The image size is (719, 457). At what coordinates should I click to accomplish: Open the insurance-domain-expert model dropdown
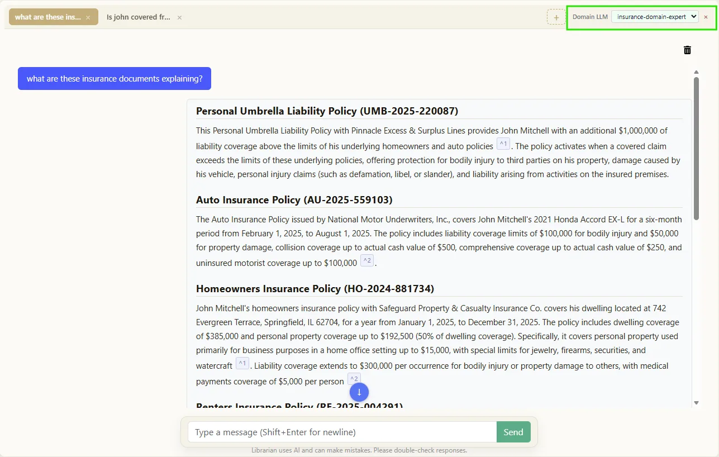654,17
